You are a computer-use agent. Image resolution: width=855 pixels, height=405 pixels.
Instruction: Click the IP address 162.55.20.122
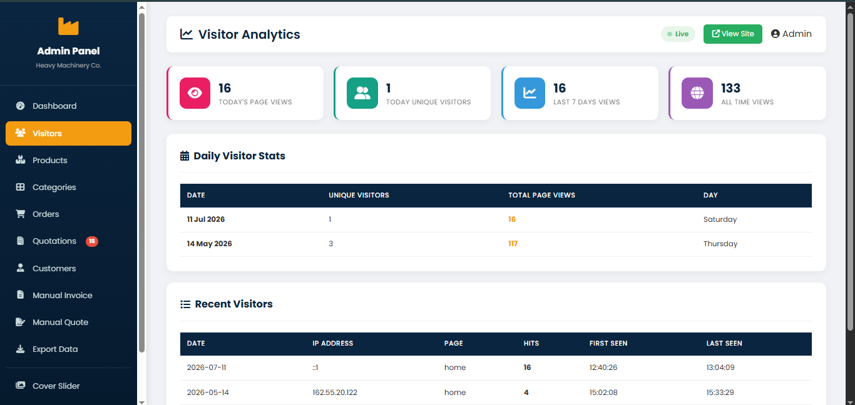click(335, 392)
